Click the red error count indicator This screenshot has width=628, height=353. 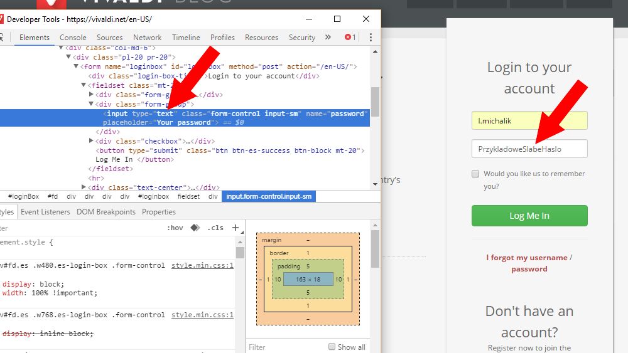coord(350,37)
